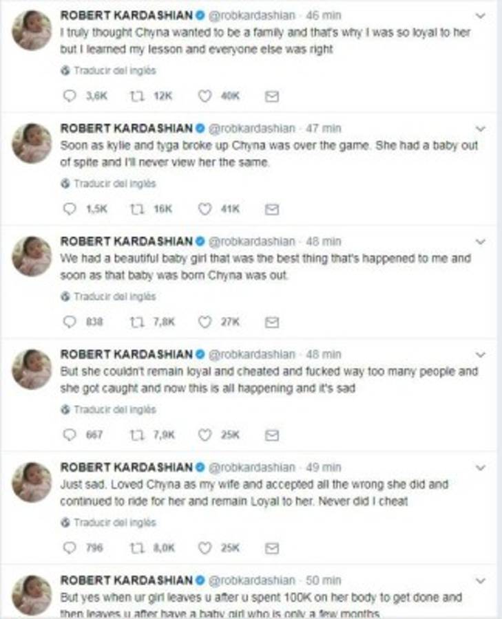Image resolution: width=502 pixels, height=619 pixels.
Task: Send the 46 min tweet by direct message
Action: 272,97
